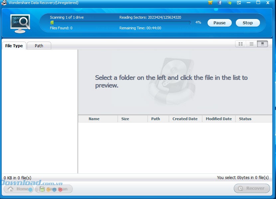Switch to thumbnail grid view
This screenshot has width=276, height=199.
(x=240, y=44)
